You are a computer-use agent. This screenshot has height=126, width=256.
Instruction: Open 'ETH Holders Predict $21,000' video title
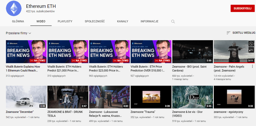64,68
